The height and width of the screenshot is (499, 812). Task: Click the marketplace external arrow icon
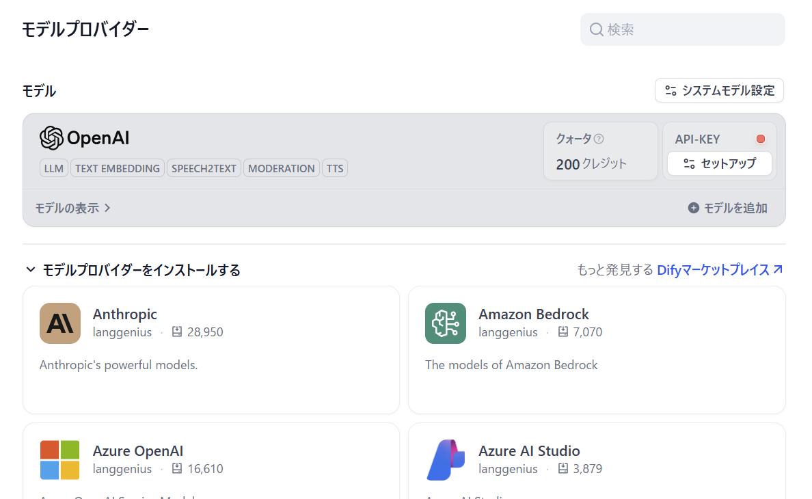tap(778, 269)
